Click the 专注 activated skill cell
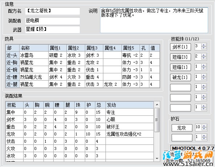Viewport: 215px width, 167px height. click(x=129, y=112)
